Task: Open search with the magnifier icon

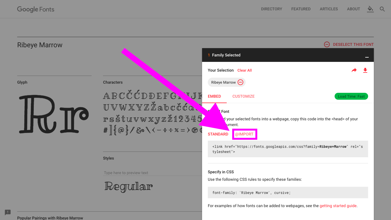Action: 382,9
